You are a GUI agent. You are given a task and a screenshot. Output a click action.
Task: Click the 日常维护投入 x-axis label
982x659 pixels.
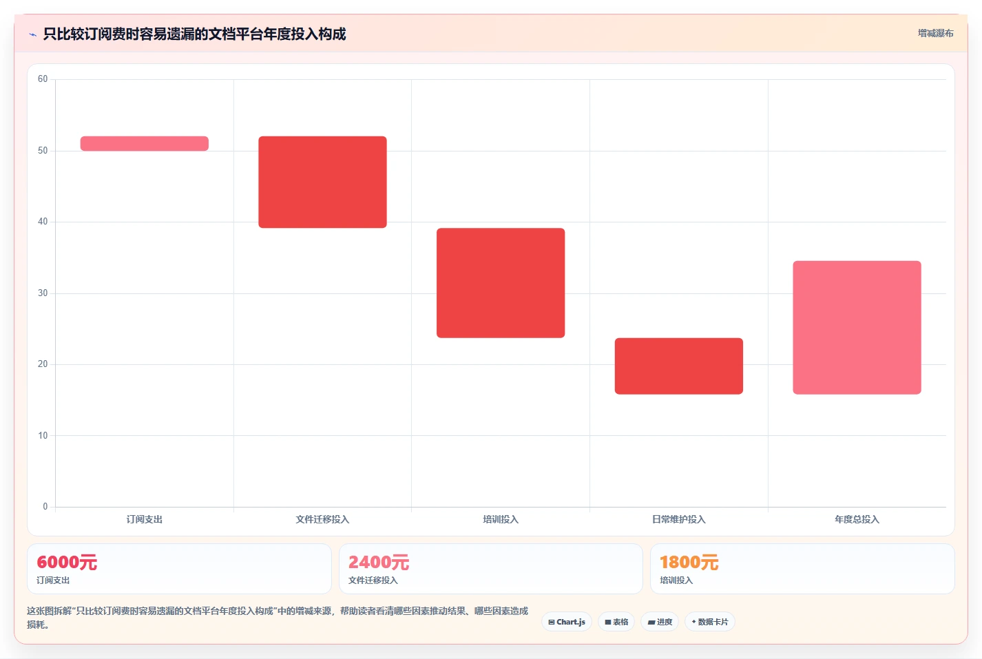click(x=679, y=519)
